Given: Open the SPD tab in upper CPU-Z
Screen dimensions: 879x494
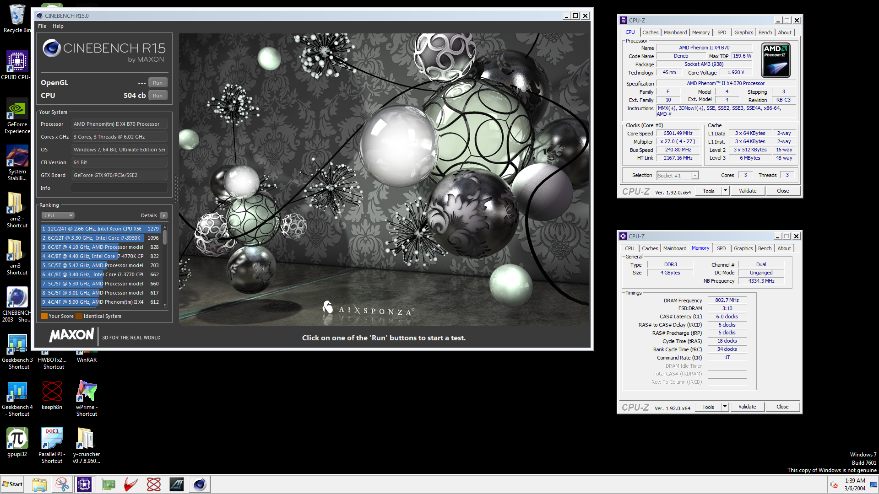Looking at the screenshot, I should (722, 32).
